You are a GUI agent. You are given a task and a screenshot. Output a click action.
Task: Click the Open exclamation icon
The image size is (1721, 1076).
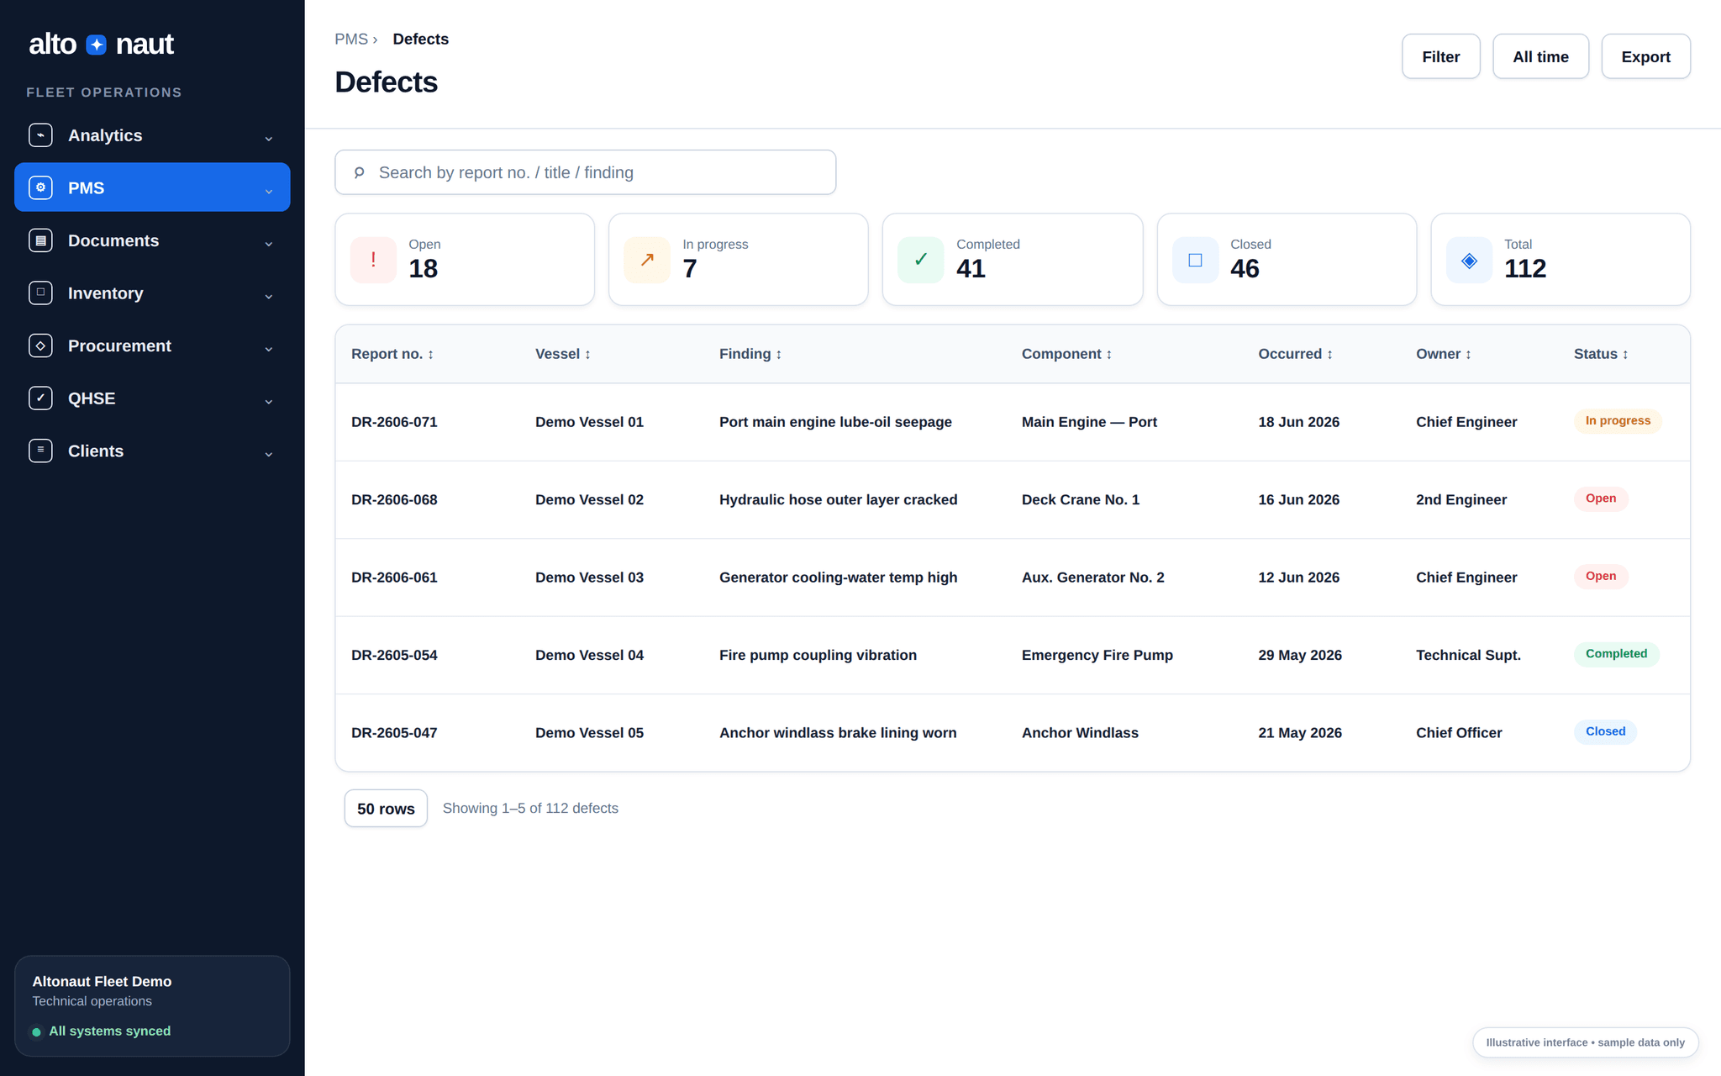373,260
